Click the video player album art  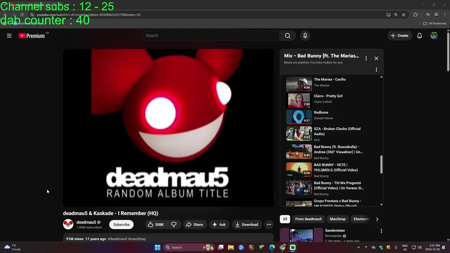tap(168, 128)
